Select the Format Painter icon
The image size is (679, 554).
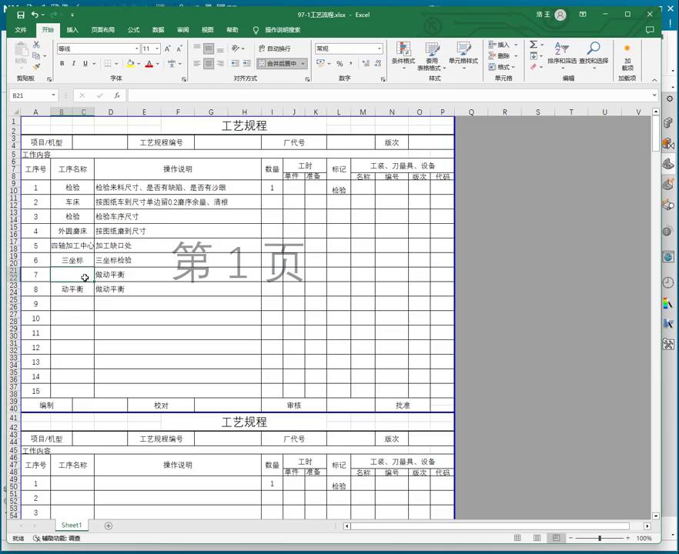pos(36,66)
